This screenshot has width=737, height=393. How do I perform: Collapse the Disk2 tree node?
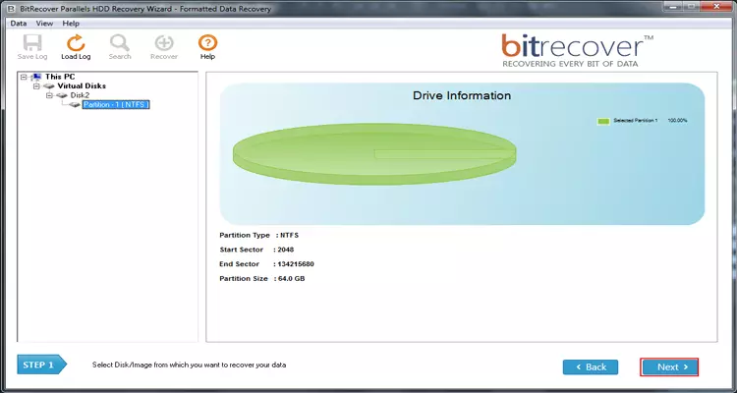pyautogui.click(x=49, y=95)
